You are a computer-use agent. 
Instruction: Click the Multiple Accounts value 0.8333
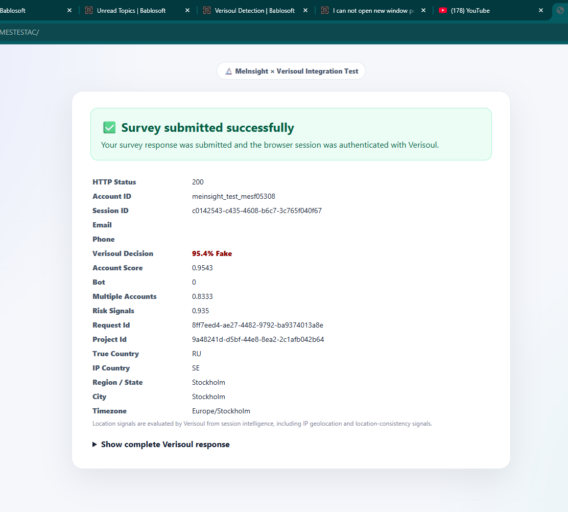coord(202,296)
